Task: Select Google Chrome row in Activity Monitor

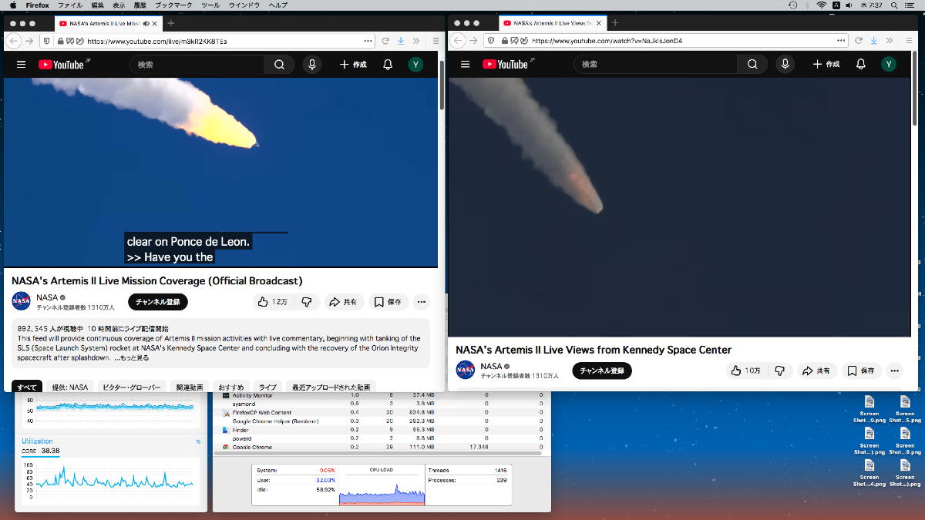Action: point(382,447)
